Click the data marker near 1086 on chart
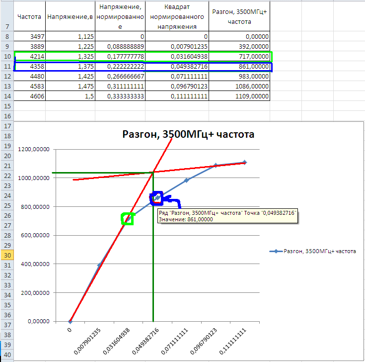Image resolution: width=365 pixels, height=362 pixels. click(x=216, y=166)
